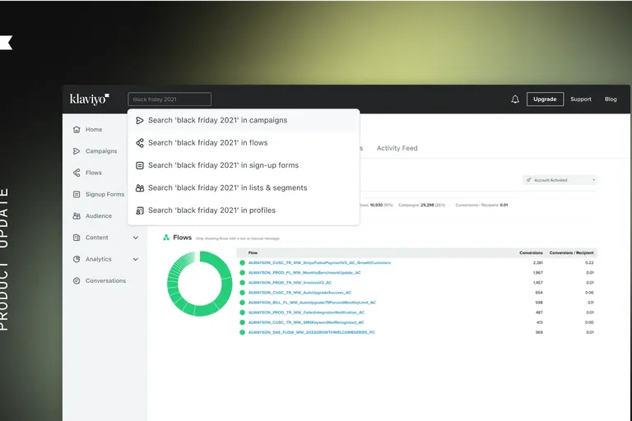Click the lists & segments icon in the suggestions

coord(140,187)
